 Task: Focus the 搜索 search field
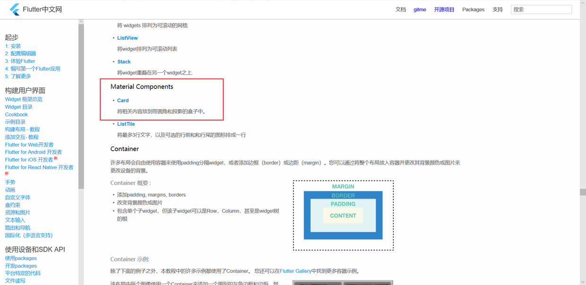[x=541, y=9]
